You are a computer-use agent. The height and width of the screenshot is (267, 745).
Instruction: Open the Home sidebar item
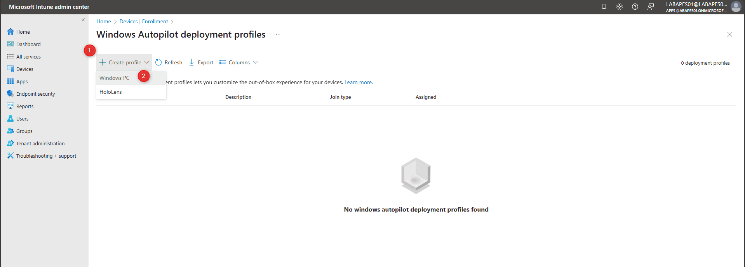(23, 32)
